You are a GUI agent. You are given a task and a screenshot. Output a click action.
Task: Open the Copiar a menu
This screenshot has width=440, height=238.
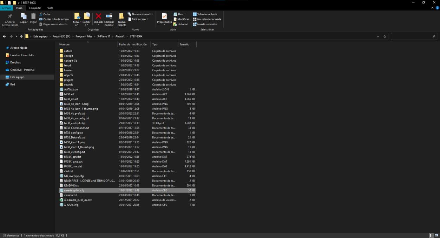[x=86, y=20]
